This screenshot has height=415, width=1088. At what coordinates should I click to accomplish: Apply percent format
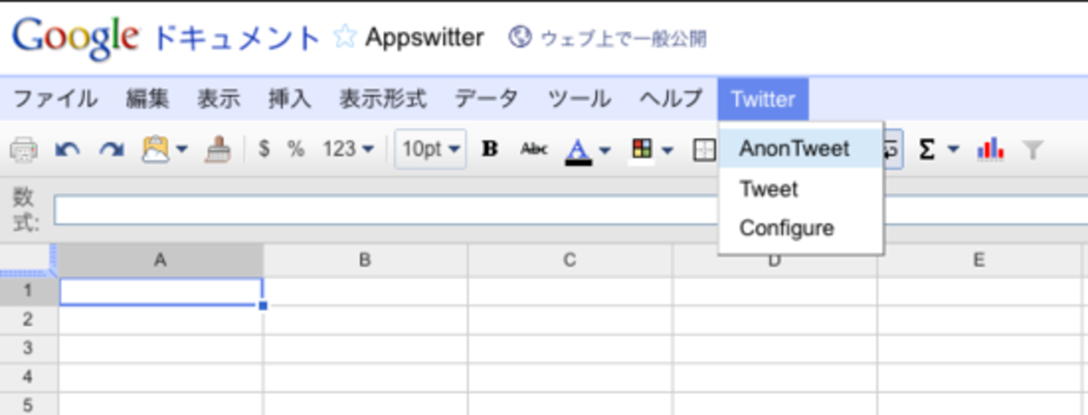pyautogui.click(x=296, y=149)
